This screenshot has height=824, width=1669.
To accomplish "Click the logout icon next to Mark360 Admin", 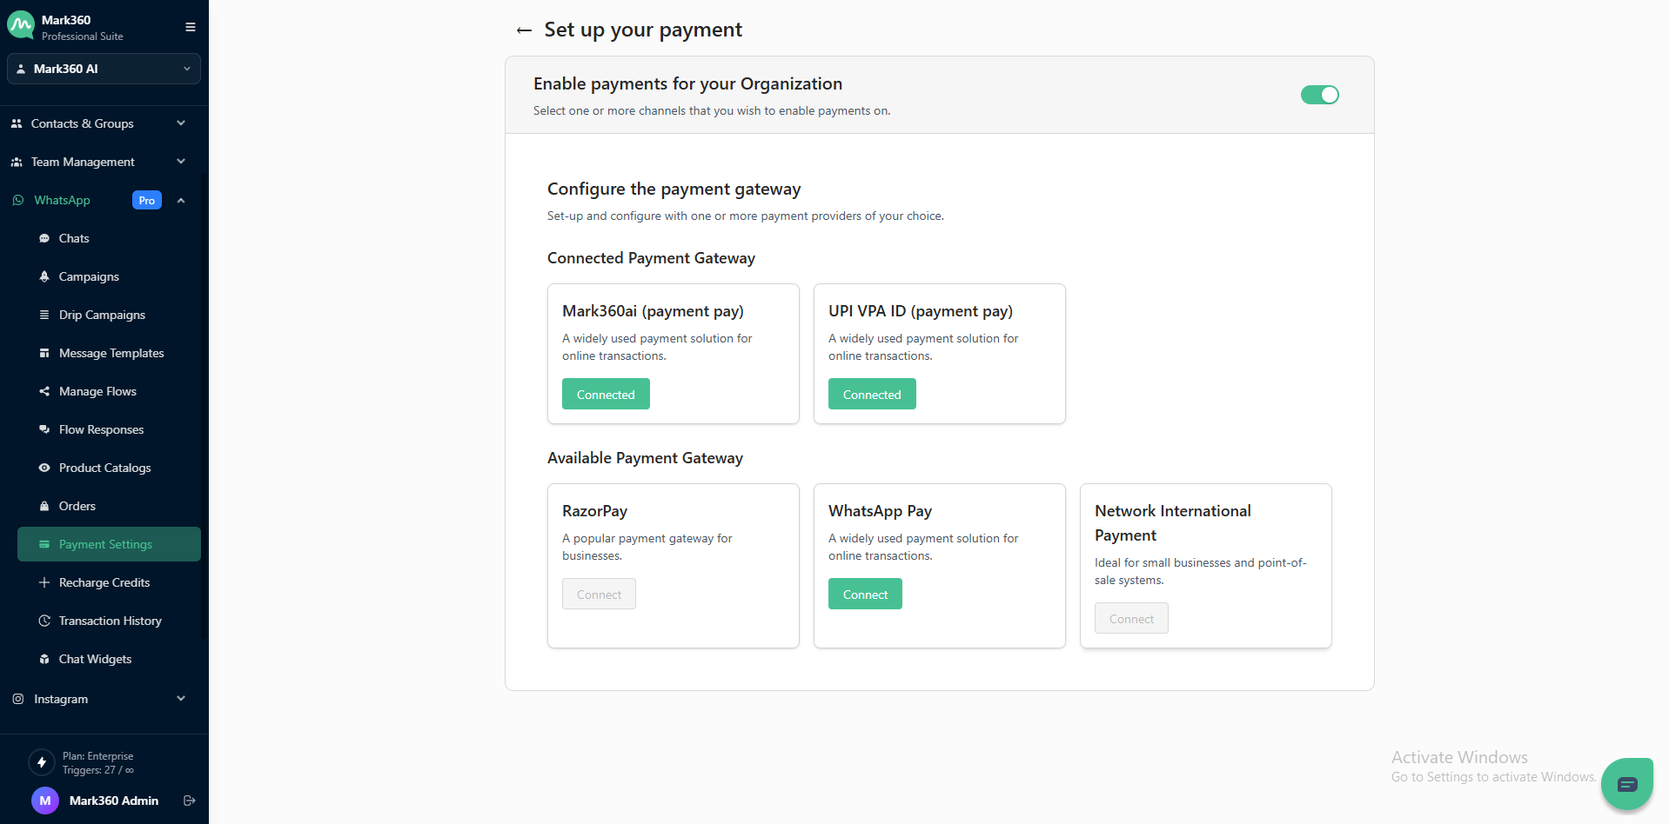I will point(190,801).
